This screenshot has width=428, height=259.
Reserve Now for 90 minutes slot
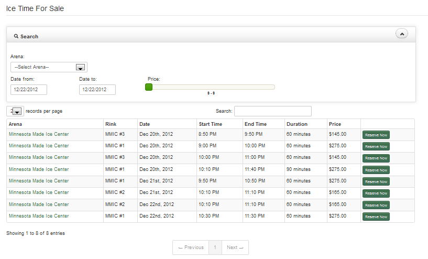(x=376, y=170)
